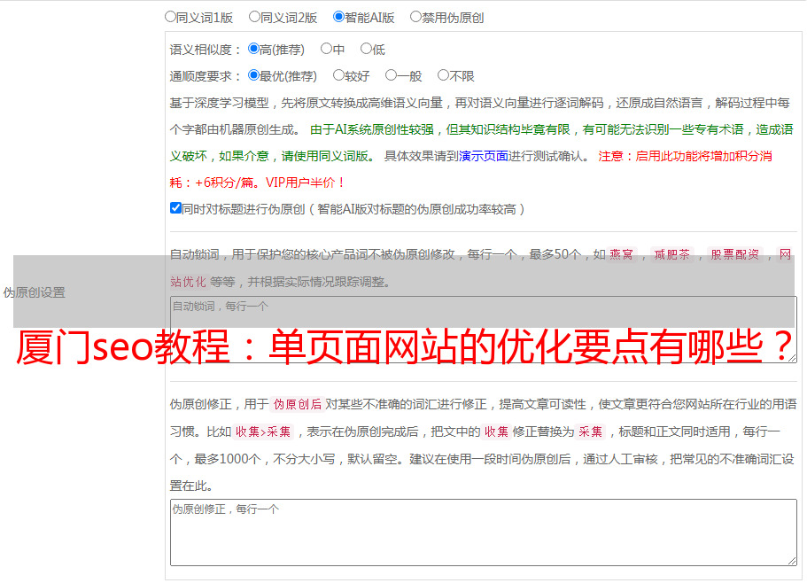Image resolution: width=807 pixels, height=583 pixels.
Task: Click into the 伪原创修正 text area
Action: (484, 532)
